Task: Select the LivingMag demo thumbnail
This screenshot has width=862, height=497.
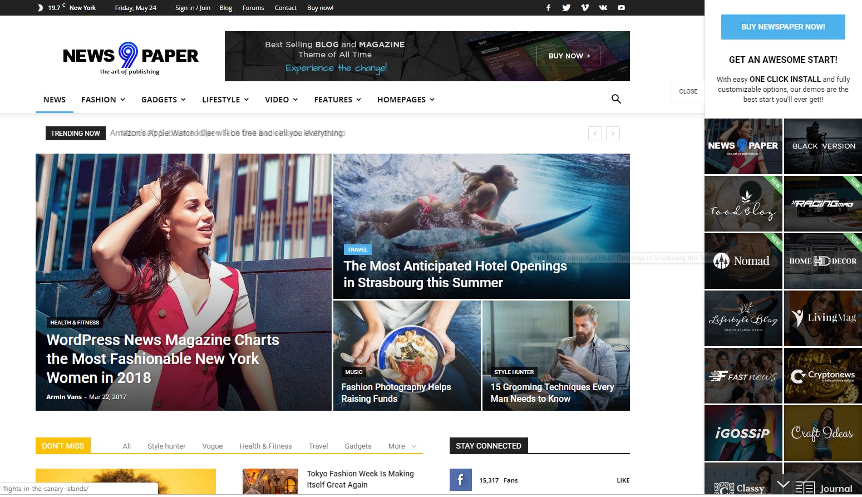Action: pyautogui.click(x=823, y=318)
